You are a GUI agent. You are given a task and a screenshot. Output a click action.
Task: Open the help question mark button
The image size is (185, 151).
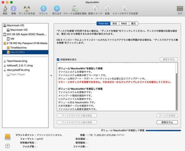7,146
